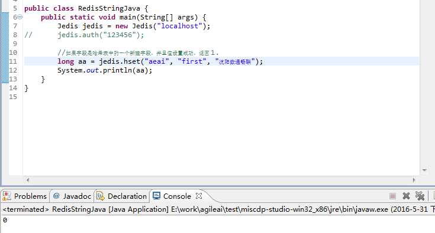Click Remove Launch X icon
The width and height of the screenshot is (435, 233).
click(406, 196)
